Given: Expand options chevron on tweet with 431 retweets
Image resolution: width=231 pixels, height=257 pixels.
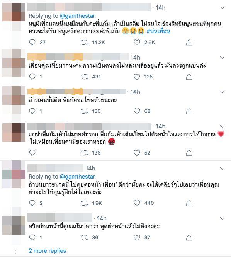Looking at the screenshot, I should tap(222, 58).
